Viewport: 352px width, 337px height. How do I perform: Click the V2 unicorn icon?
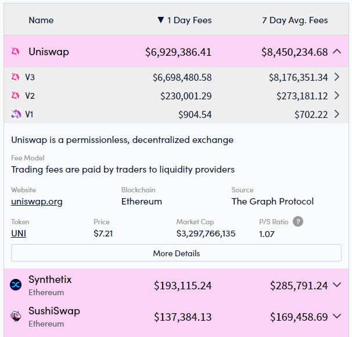tap(15, 96)
